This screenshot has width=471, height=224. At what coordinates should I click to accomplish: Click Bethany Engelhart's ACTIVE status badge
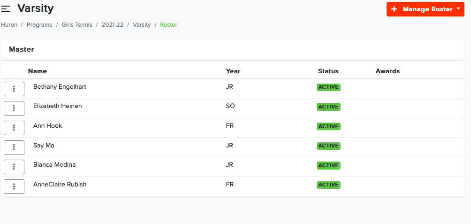pyautogui.click(x=328, y=87)
